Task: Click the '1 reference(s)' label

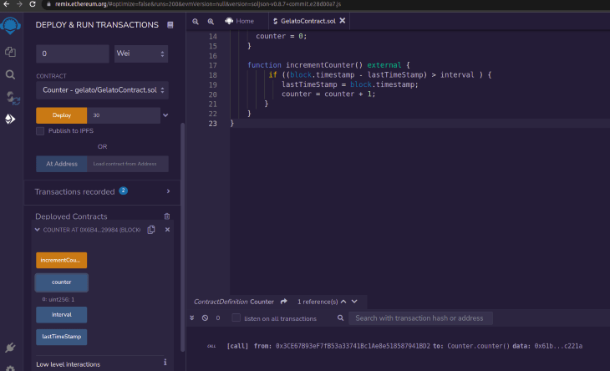Action: (x=318, y=302)
